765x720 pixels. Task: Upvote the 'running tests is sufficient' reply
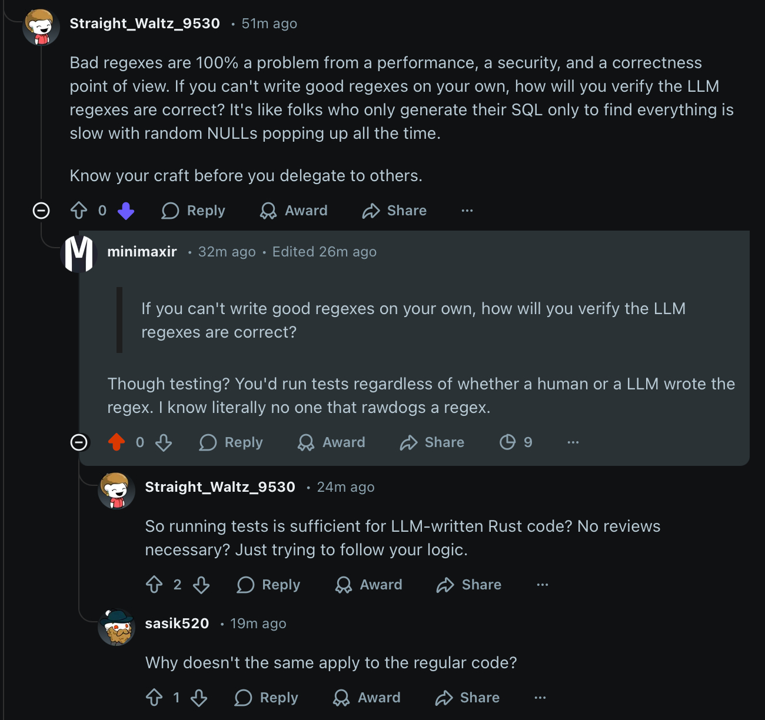tap(154, 585)
